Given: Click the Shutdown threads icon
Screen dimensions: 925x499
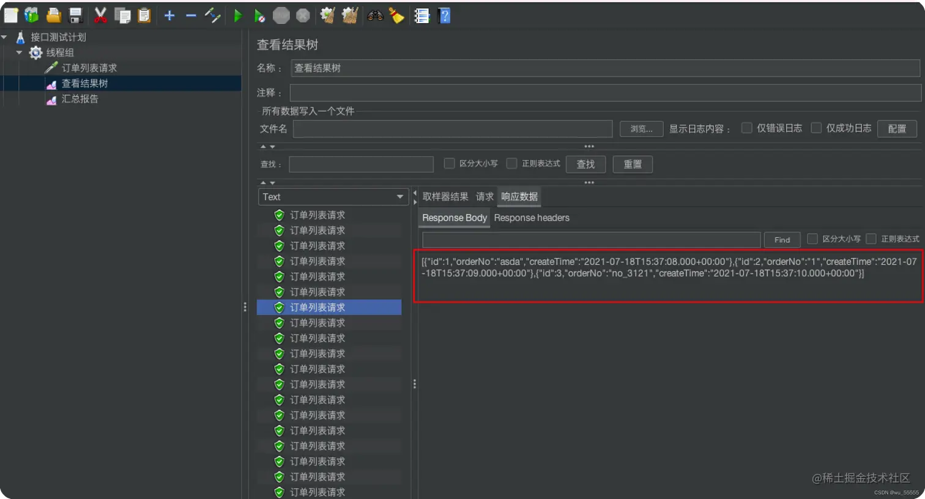Looking at the screenshot, I should pos(303,15).
